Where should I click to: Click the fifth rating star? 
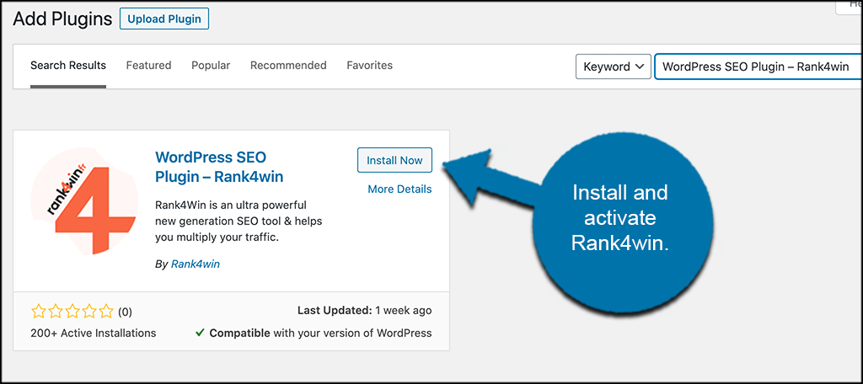point(107,312)
